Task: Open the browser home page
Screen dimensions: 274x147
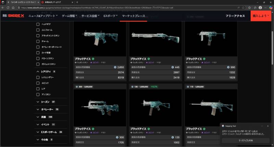Action: tap(13, 8)
